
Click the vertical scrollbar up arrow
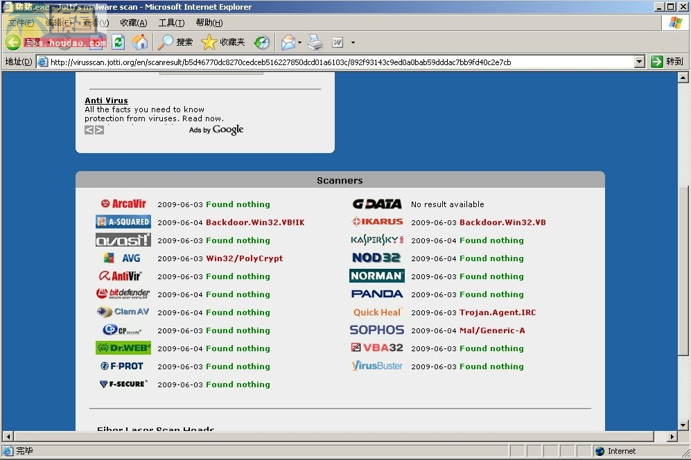tap(683, 78)
